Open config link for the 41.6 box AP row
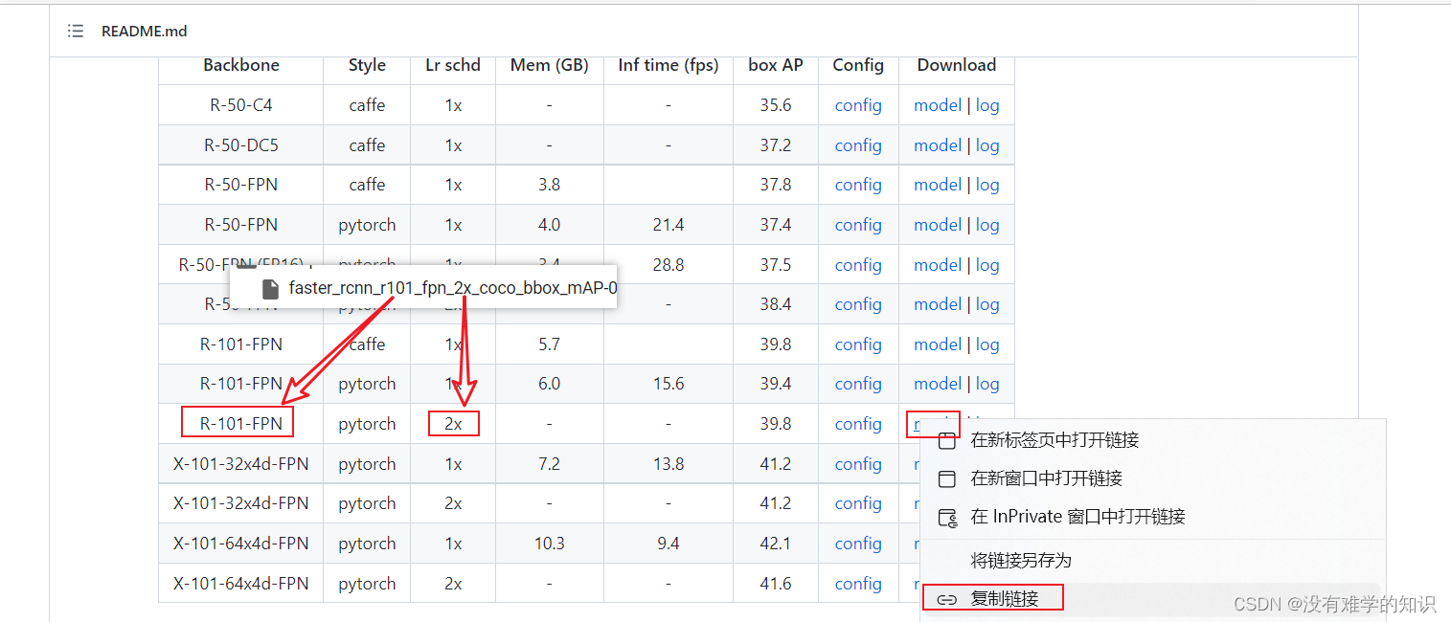Screen dimensions: 1451x622 click(x=858, y=584)
